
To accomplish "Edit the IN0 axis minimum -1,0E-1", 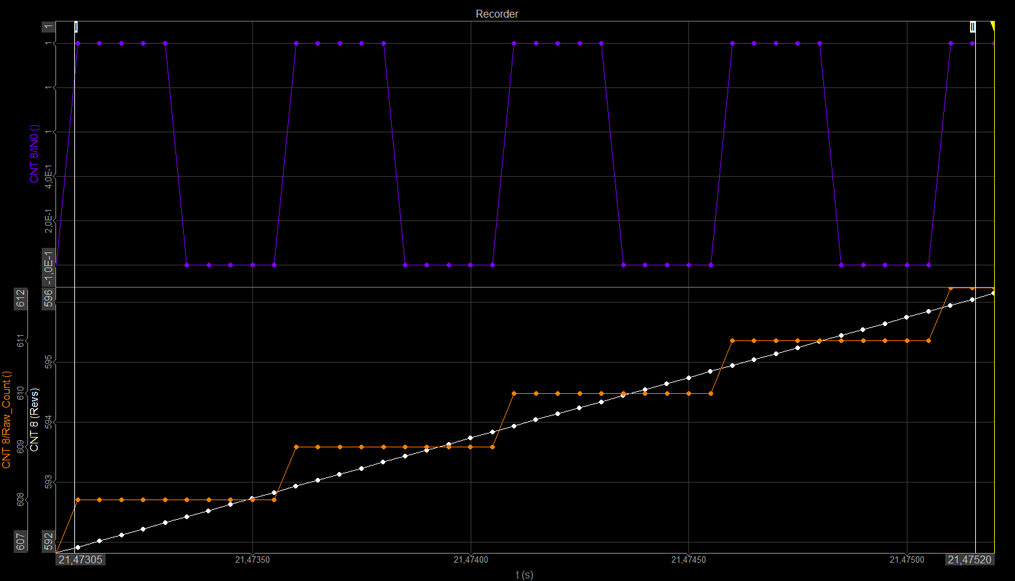I will [x=48, y=267].
